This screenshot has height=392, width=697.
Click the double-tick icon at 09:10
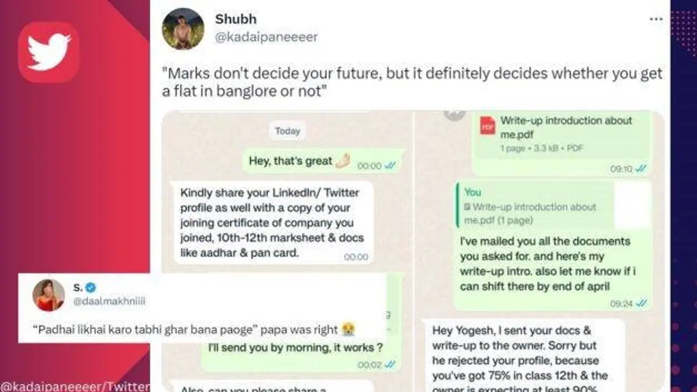641,169
